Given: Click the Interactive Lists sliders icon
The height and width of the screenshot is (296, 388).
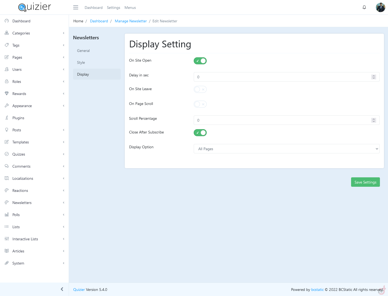Looking at the screenshot, I should click(x=7, y=239).
